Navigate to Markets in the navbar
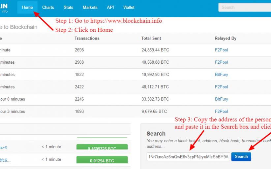 [90, 7]
